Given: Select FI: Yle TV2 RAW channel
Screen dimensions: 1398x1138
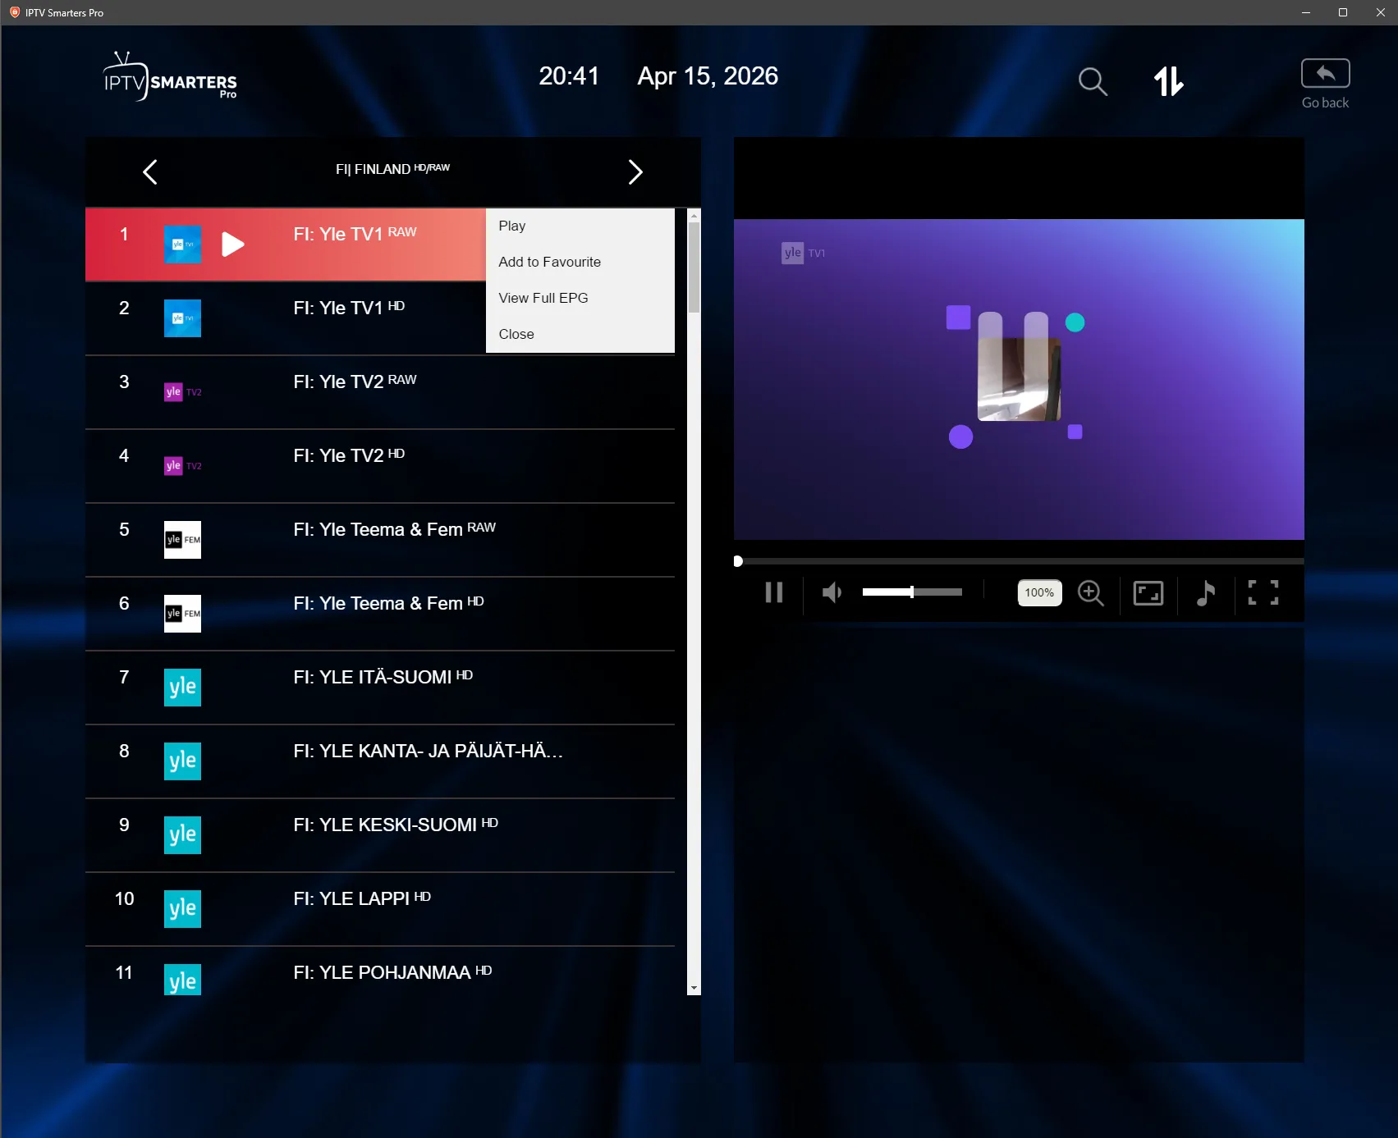Looking at the screenshot, I should (x=380, y=392).
